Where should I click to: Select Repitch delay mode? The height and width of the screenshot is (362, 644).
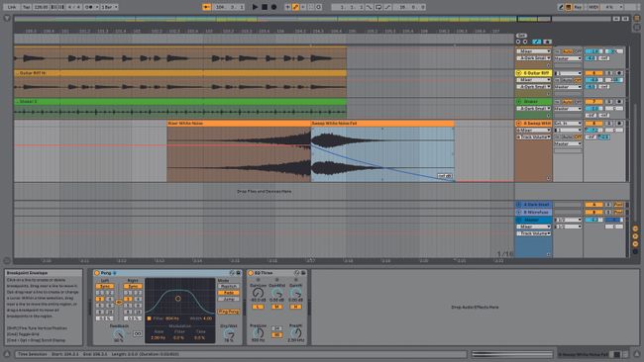coord(228,286)
